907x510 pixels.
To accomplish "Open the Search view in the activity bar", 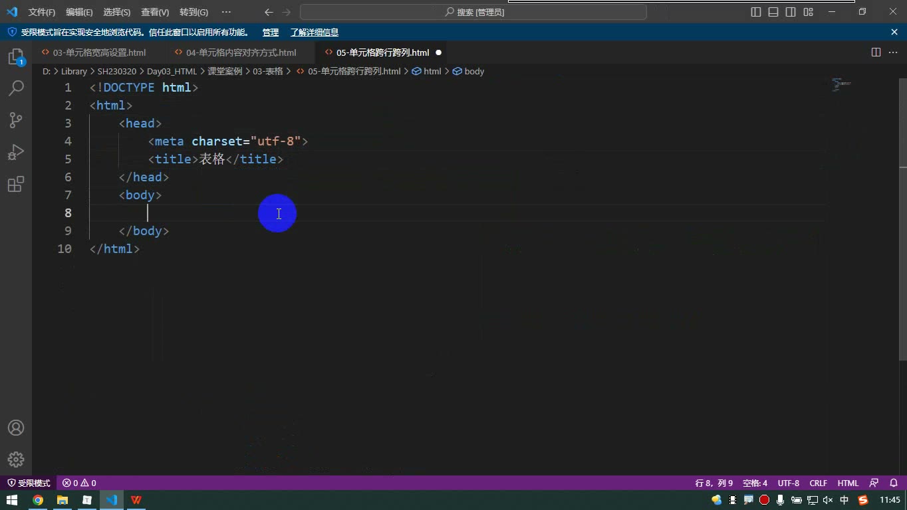I will (16, 88).
